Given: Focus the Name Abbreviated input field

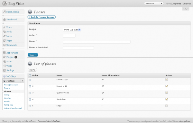Looking at the screenshot, I should [78, 48].
